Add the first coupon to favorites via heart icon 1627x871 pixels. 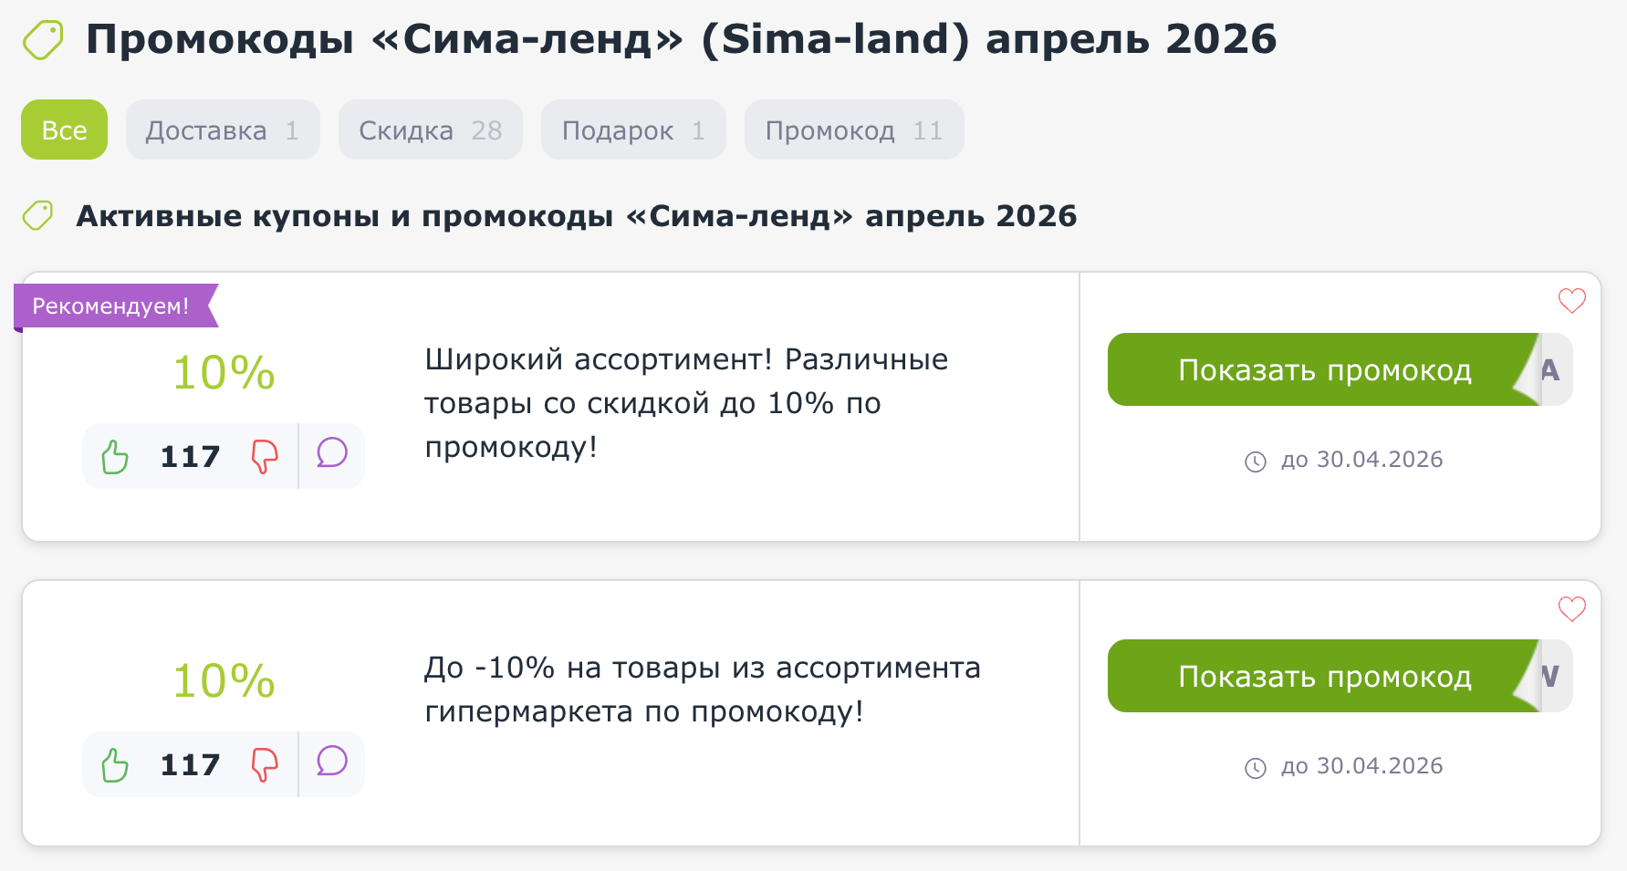1571,300
